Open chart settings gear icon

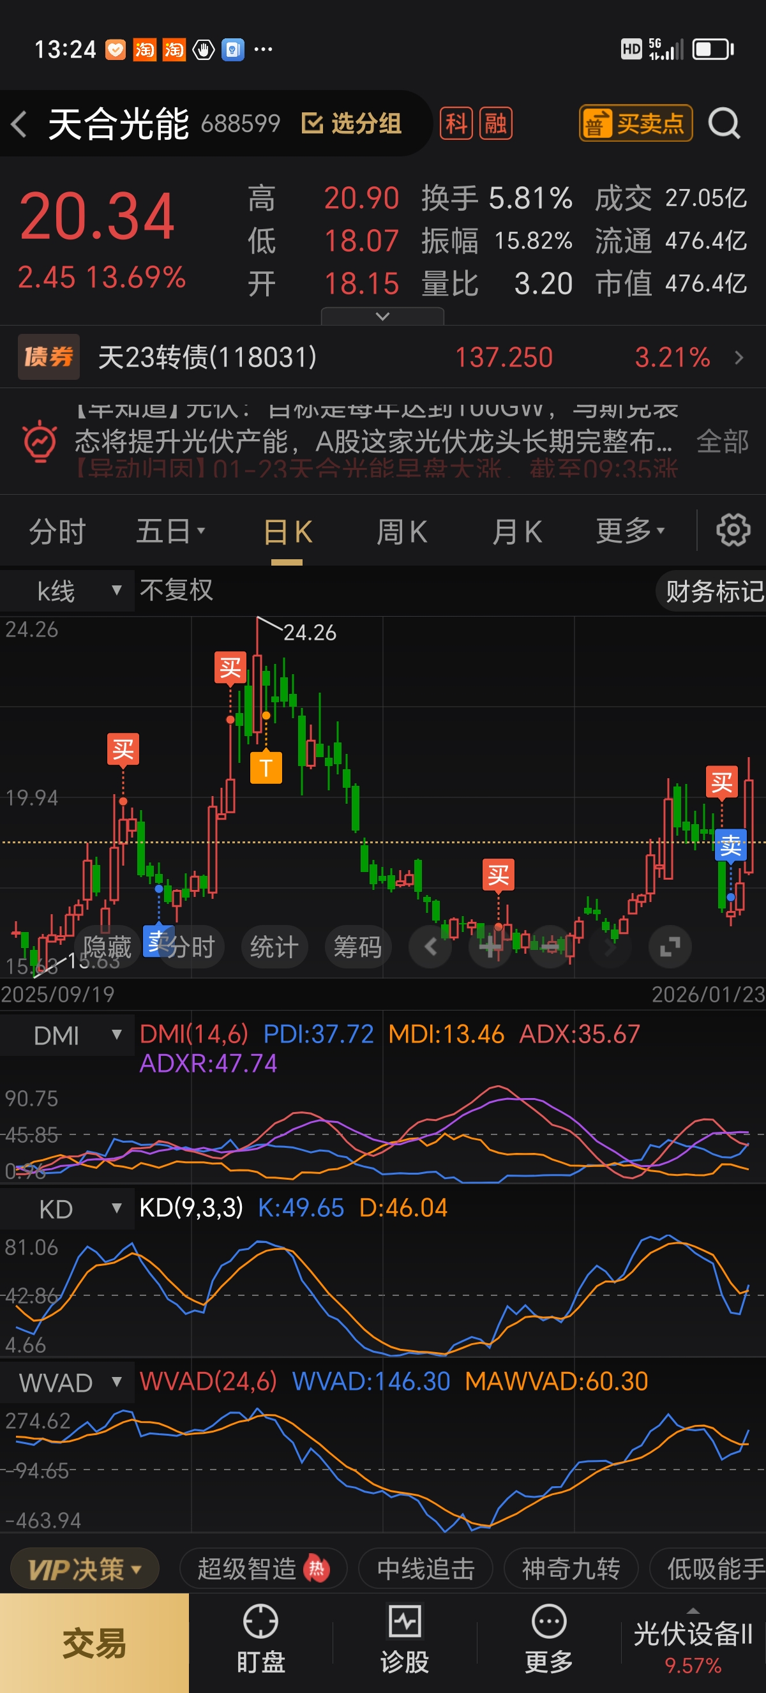733,530
